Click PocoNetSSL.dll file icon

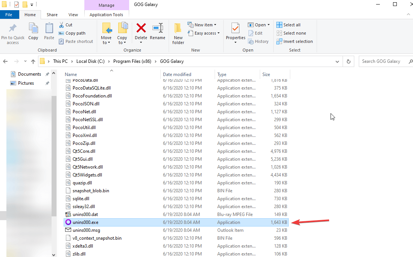coord(68,119)
